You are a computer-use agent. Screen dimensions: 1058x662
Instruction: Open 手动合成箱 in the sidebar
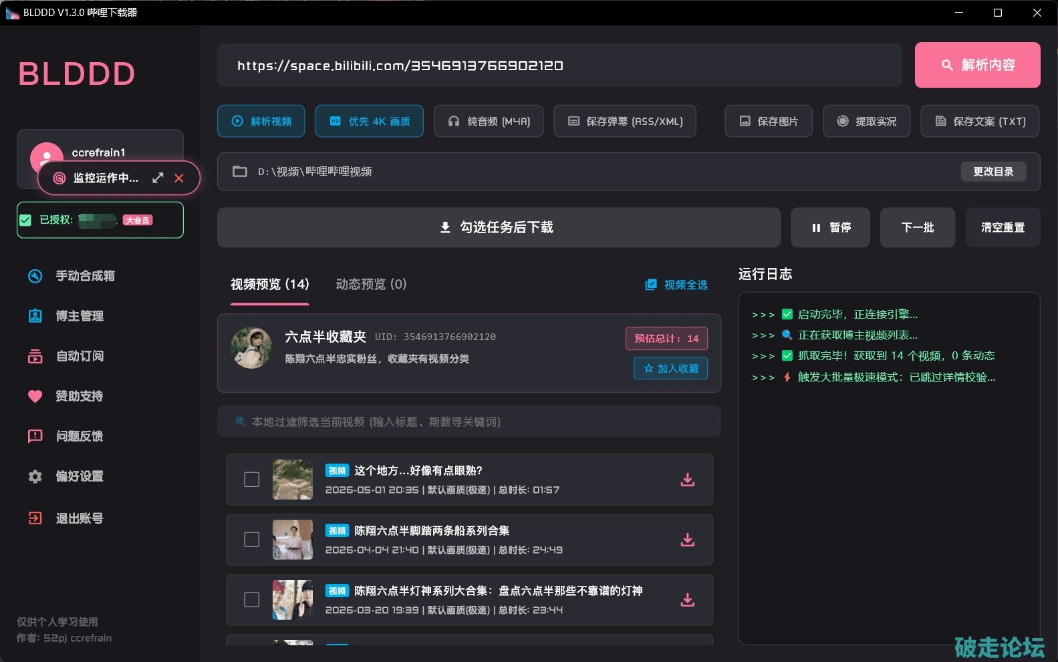point(85,276)
